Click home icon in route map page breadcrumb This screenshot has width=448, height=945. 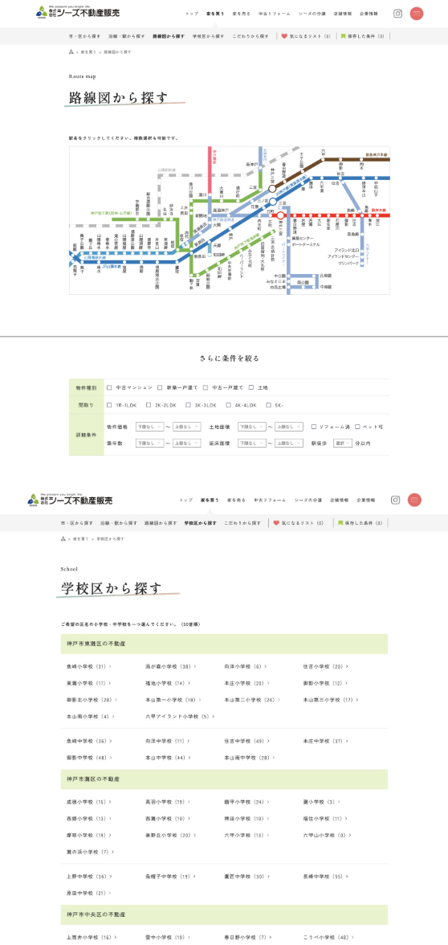(x=71, y=51)
